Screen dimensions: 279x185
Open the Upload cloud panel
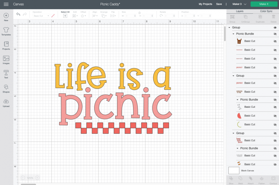(x=6, y=103)
